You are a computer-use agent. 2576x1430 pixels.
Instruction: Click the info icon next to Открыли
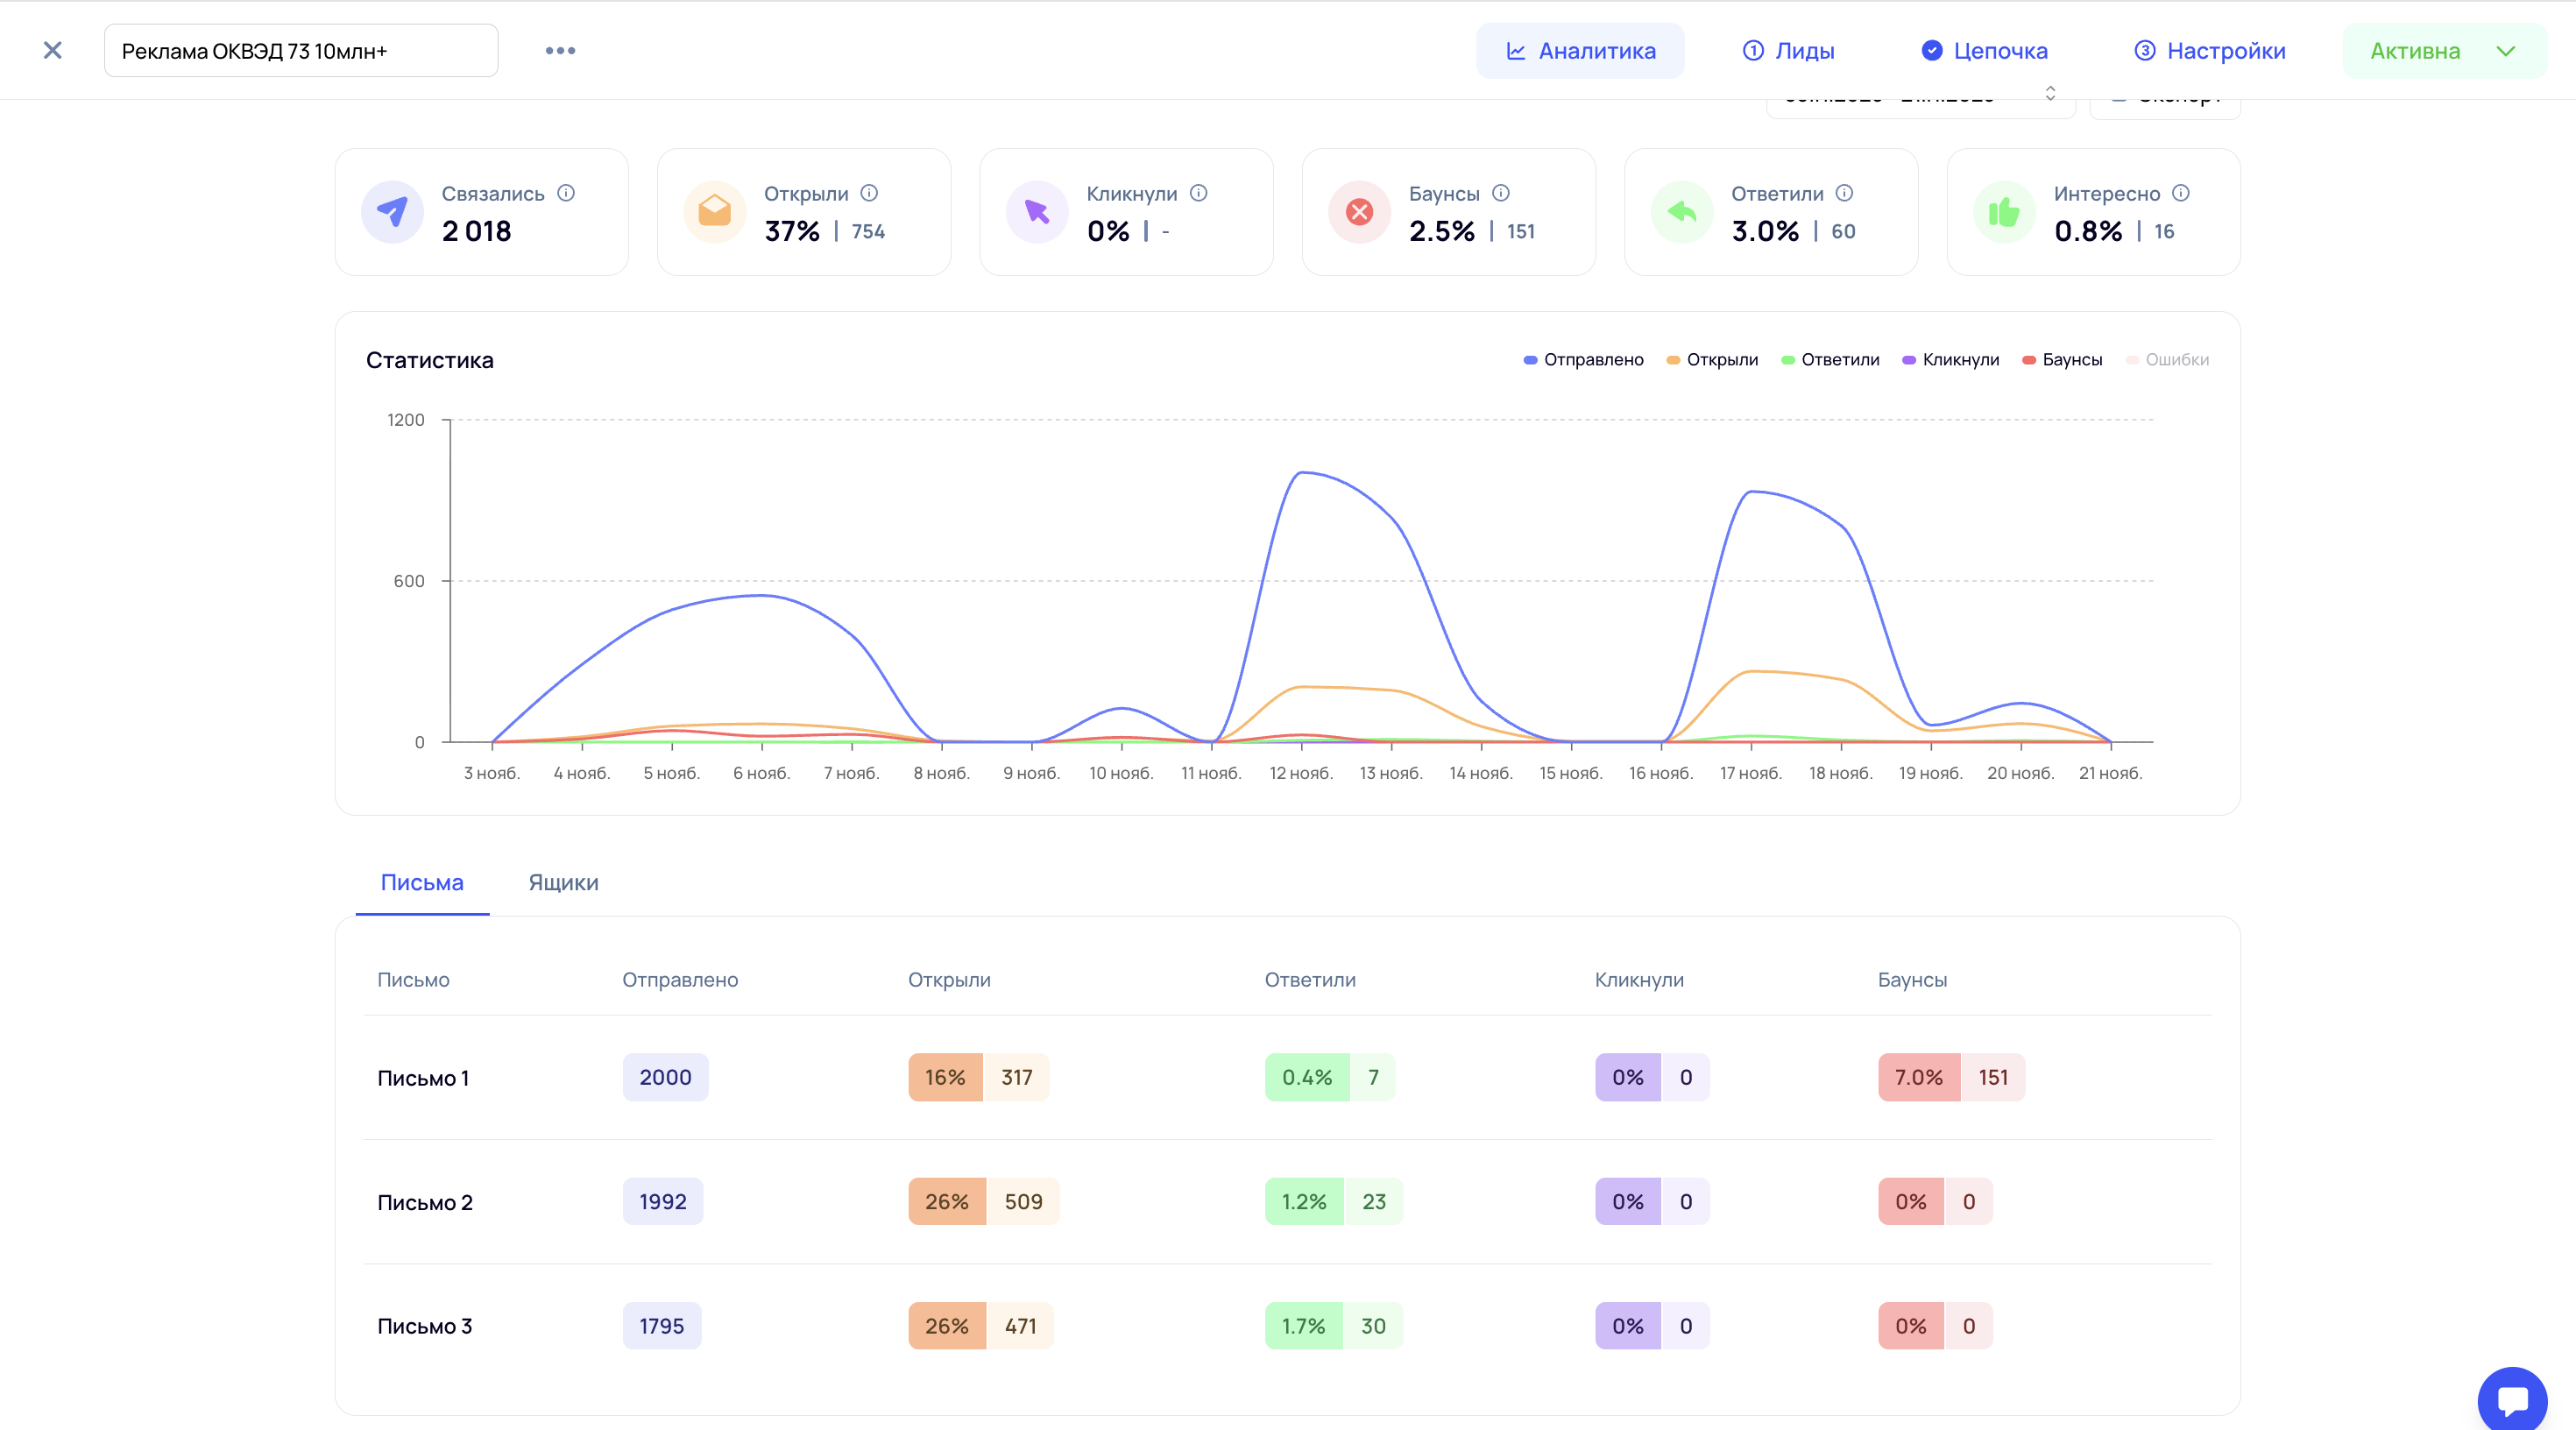click(x=869, y=193)
